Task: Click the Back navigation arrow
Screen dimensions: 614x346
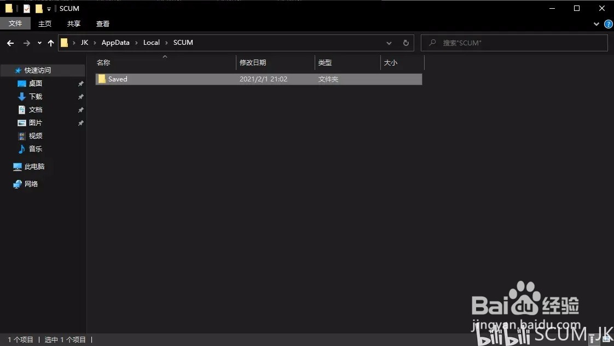Action: tap(10, 43)
